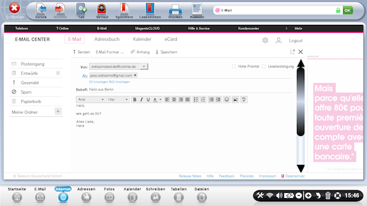Open the Von sender address dropdown

point(144,67)
